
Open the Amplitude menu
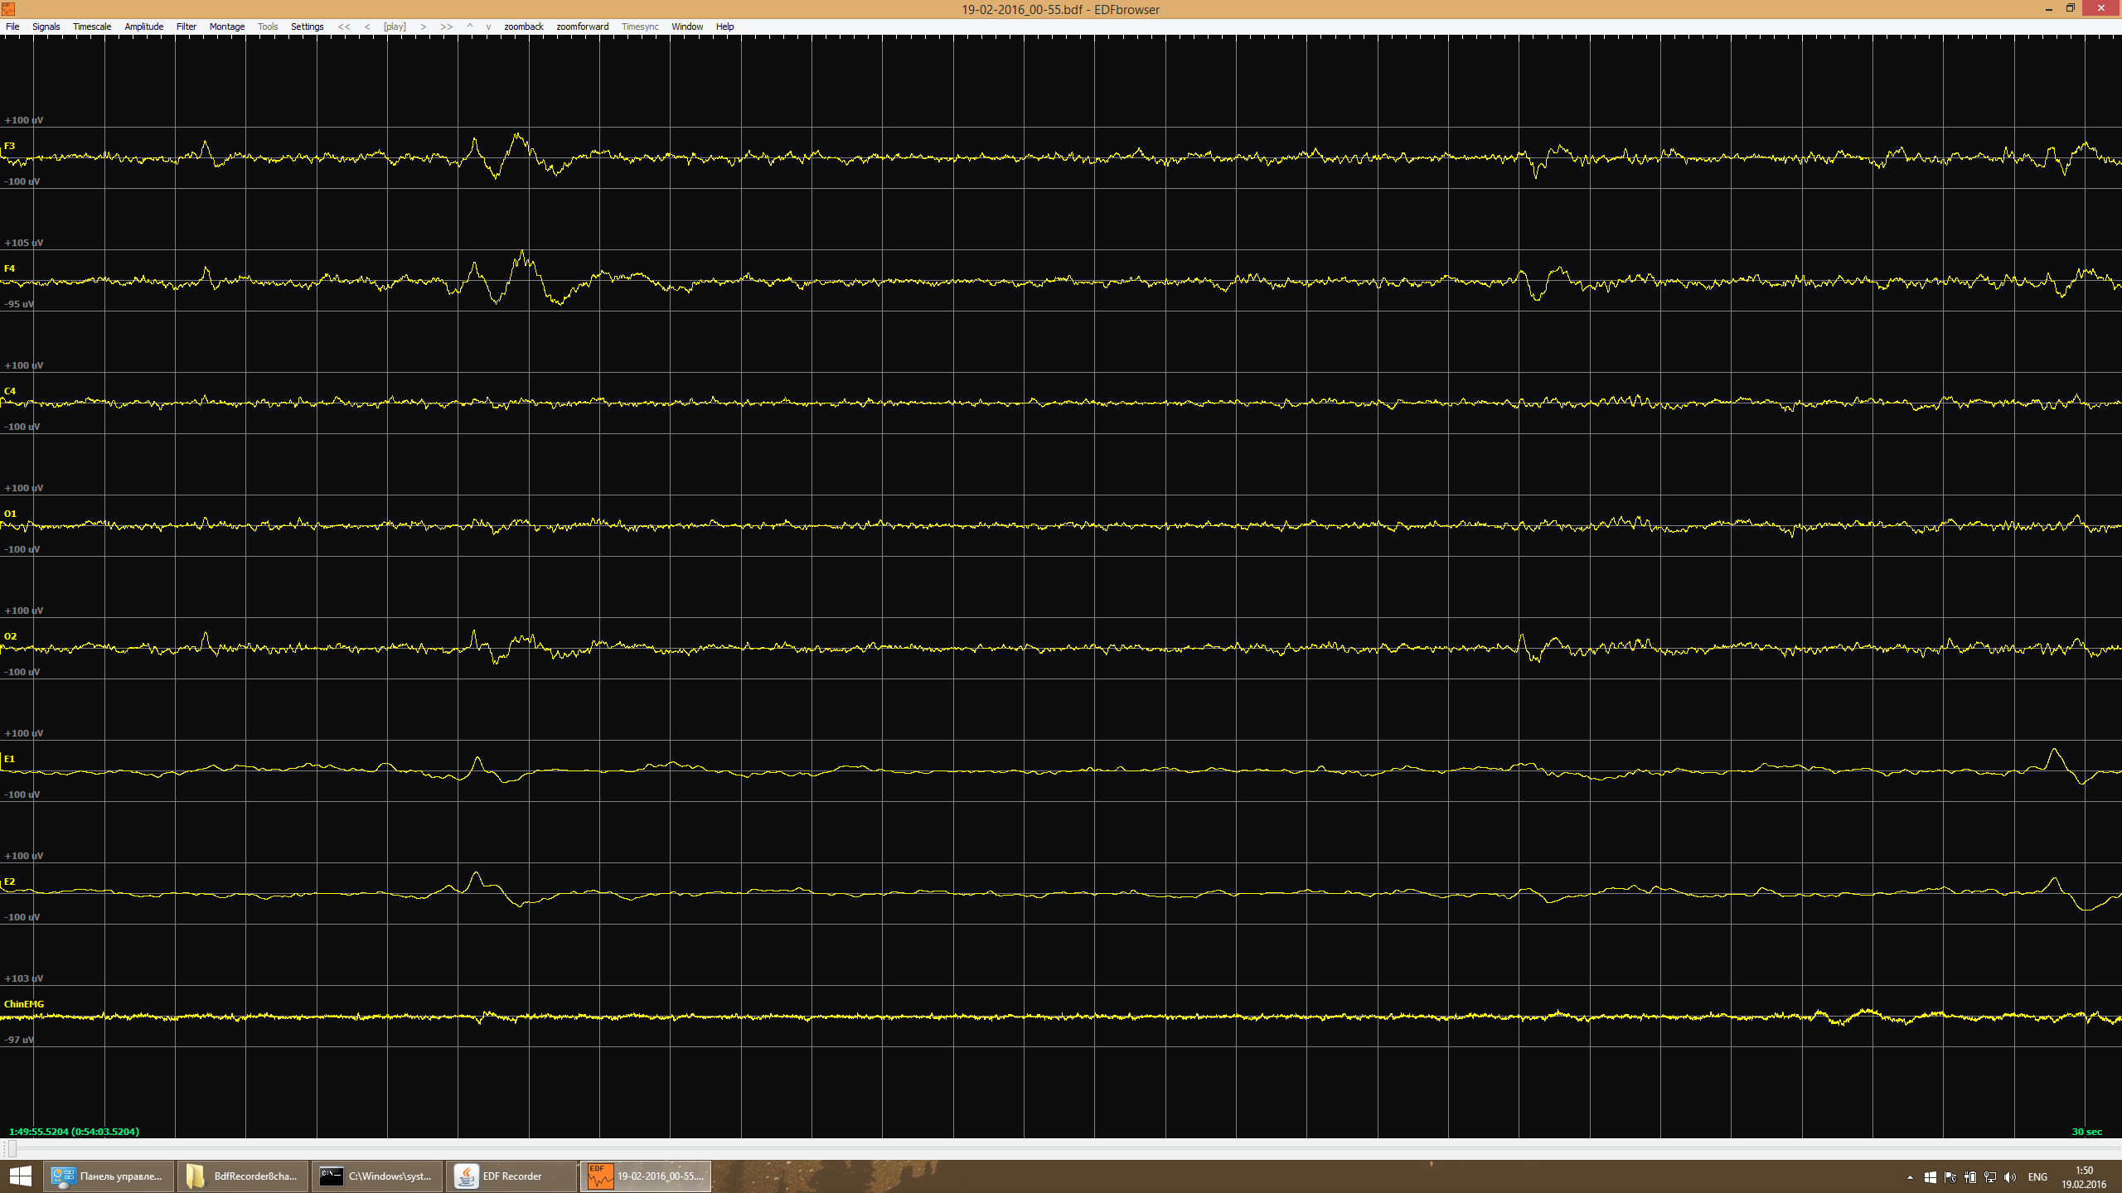click(x=143, y=27)
